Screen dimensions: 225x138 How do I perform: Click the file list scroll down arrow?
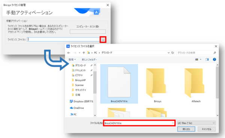[217, 115]
